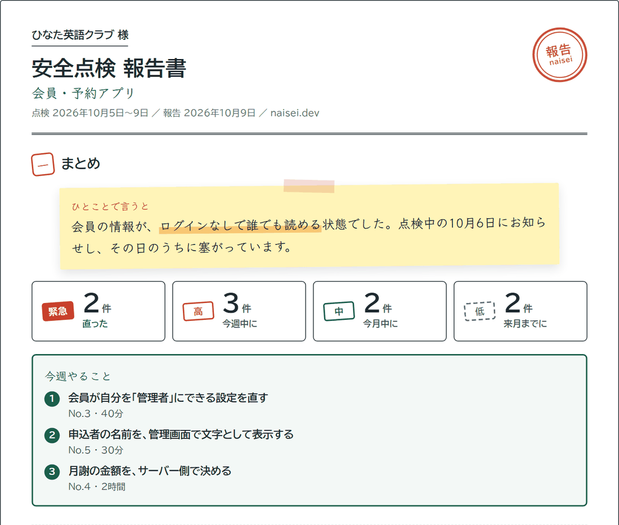The width and height of the screenshot is (619, 525).
Task: Click the red 報告 naisei stamp
Action: click(559, 55)
